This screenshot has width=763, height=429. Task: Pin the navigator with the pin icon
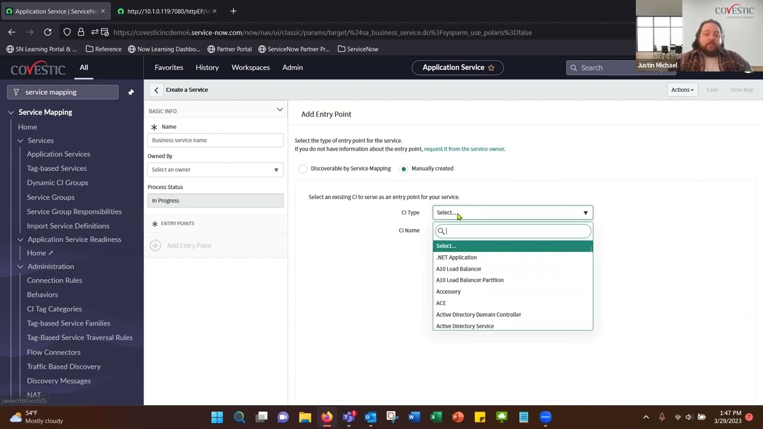[131, 92]
